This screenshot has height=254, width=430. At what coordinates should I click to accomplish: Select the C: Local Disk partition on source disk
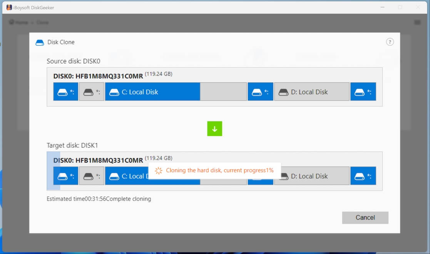(152, 91)
